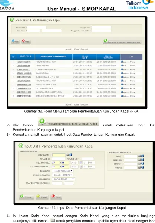Click the lookup icon next to Tujuan field

[139, 167]
